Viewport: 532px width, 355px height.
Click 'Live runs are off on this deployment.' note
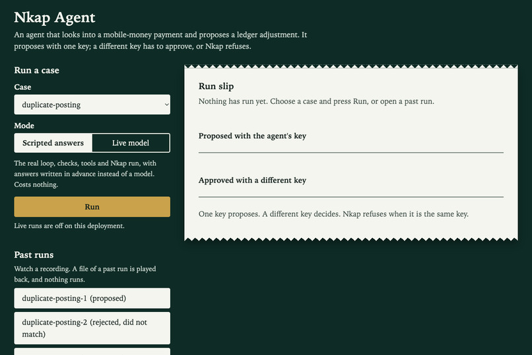click(x=69, y=226)
